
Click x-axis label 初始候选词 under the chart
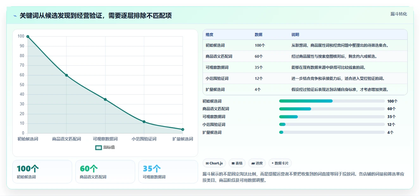(x=28, y=139)
